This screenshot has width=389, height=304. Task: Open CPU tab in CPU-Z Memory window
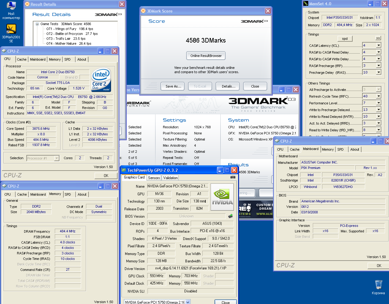(8, 194)
